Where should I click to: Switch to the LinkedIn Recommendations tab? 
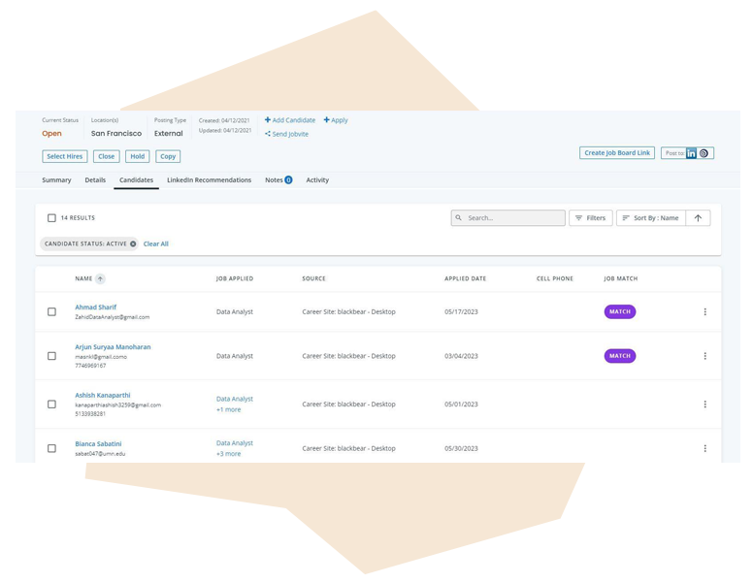pyautogui.click(x=209, y=180)
